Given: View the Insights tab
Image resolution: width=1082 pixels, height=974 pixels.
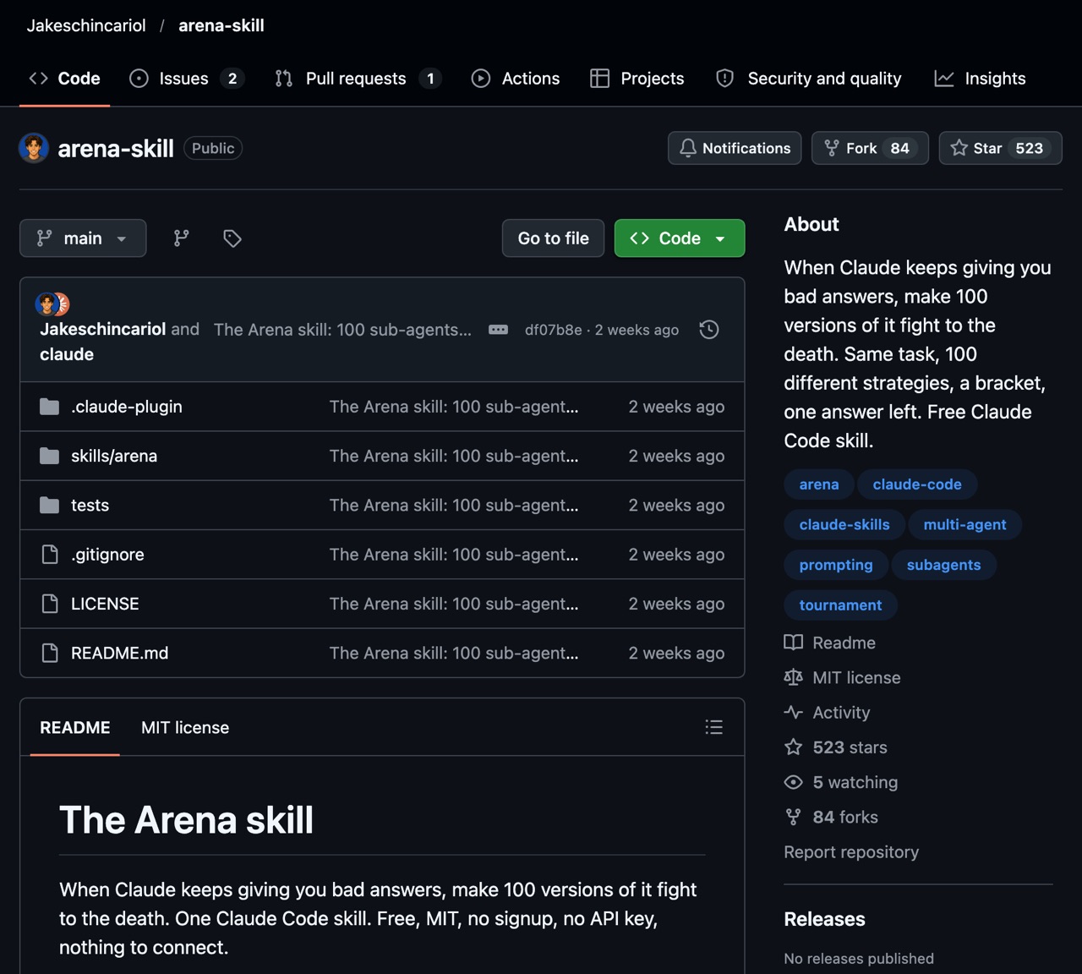Looking at the screenshot, I should click(981, 79).
